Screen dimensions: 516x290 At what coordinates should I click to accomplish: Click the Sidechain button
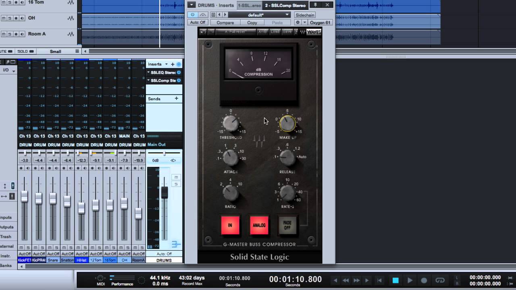304,15
